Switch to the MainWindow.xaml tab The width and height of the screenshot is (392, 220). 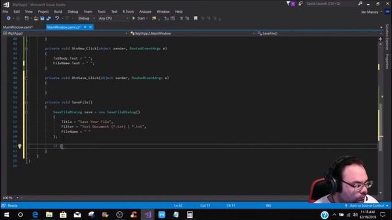pyautogui.click(x=18, y=27)
